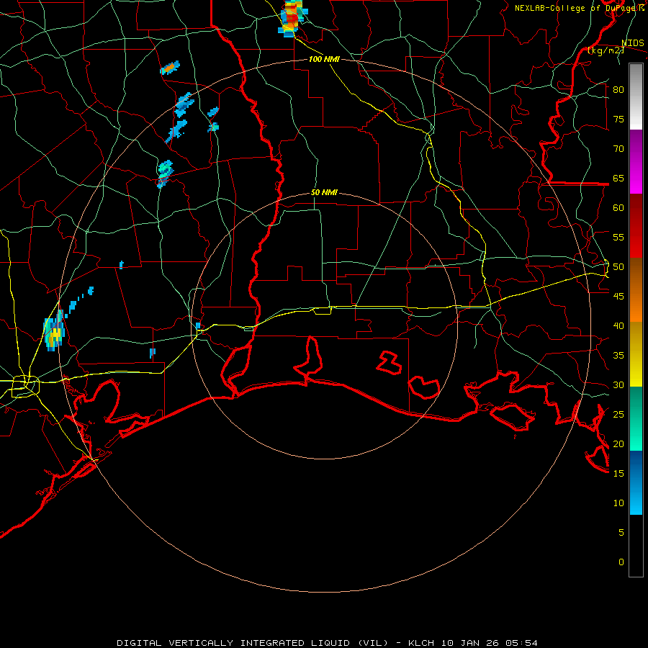
Task: Select the 15 value on the VIL scale
Action: click(x=618, y=474)
